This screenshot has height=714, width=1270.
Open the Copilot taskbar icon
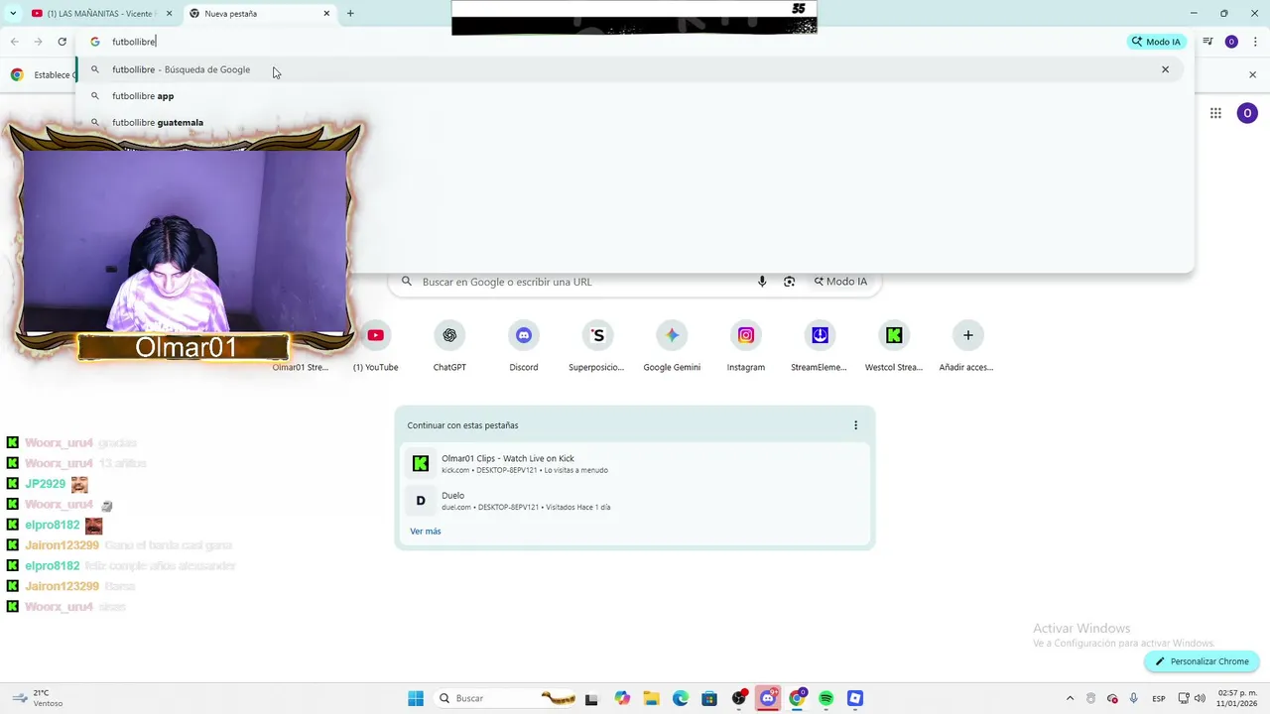click(x=622, y=698)
